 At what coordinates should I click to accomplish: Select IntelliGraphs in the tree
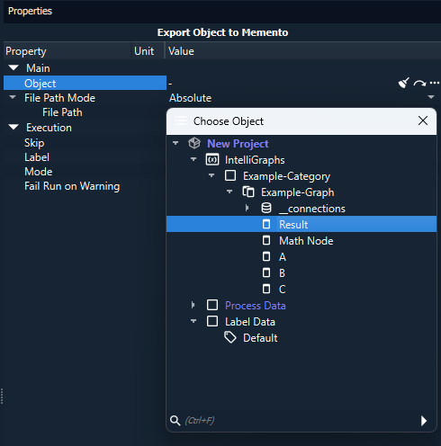(255, 160)
